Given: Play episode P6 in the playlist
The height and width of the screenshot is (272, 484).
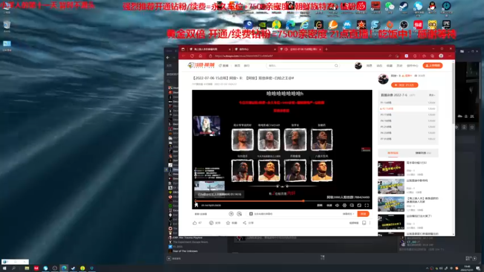Looking at the screenshot, I should pos(407,133).
